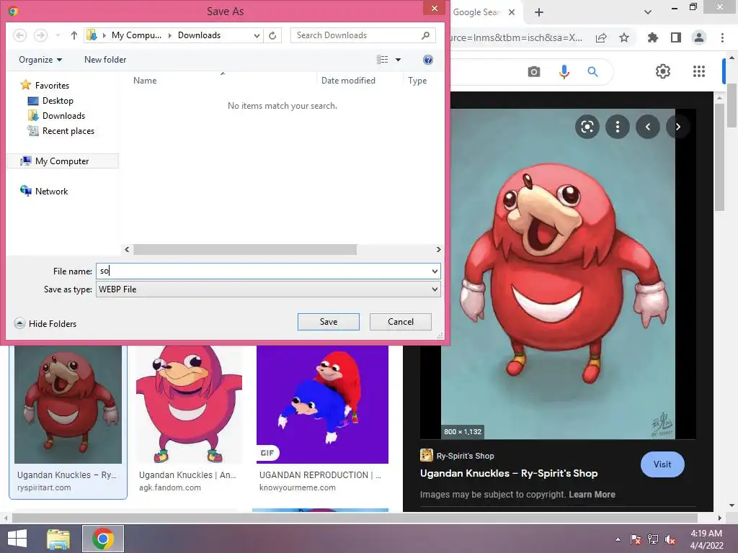738x553 pixels.
Task: Select the ryspiritart.com Ugandan Knuckles thumbnail
Action: pyautogui.click(x=68, y=405)
